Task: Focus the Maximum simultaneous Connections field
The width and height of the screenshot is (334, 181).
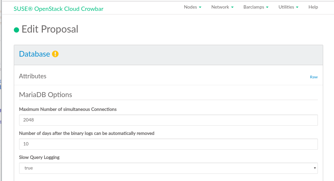Action: (x=168, y=120)
